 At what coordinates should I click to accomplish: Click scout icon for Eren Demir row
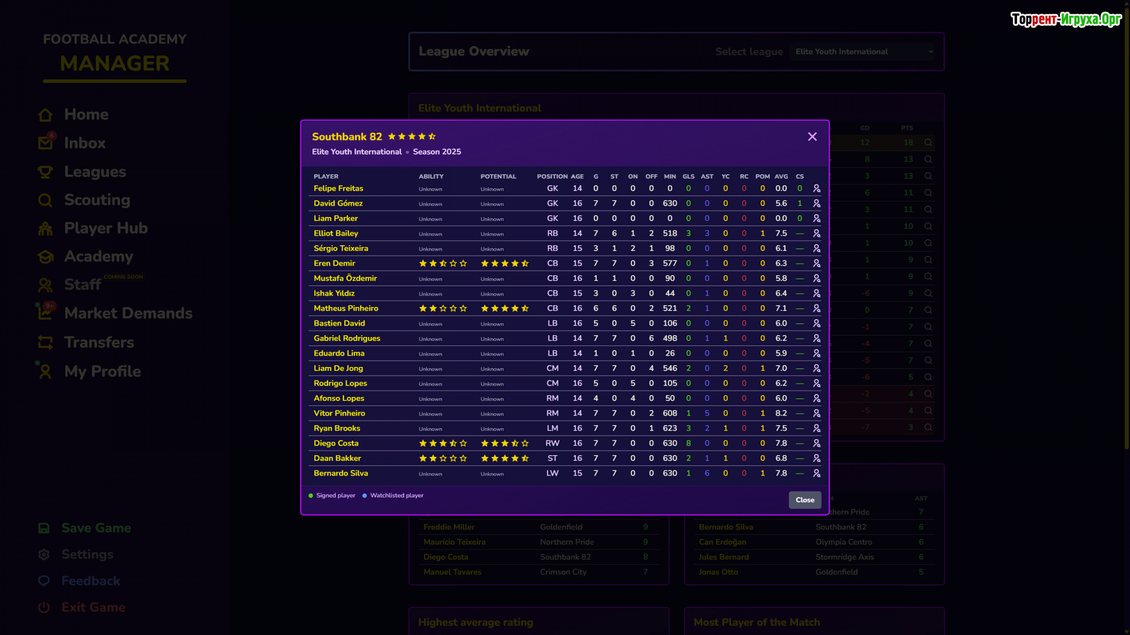pos(816,263)
